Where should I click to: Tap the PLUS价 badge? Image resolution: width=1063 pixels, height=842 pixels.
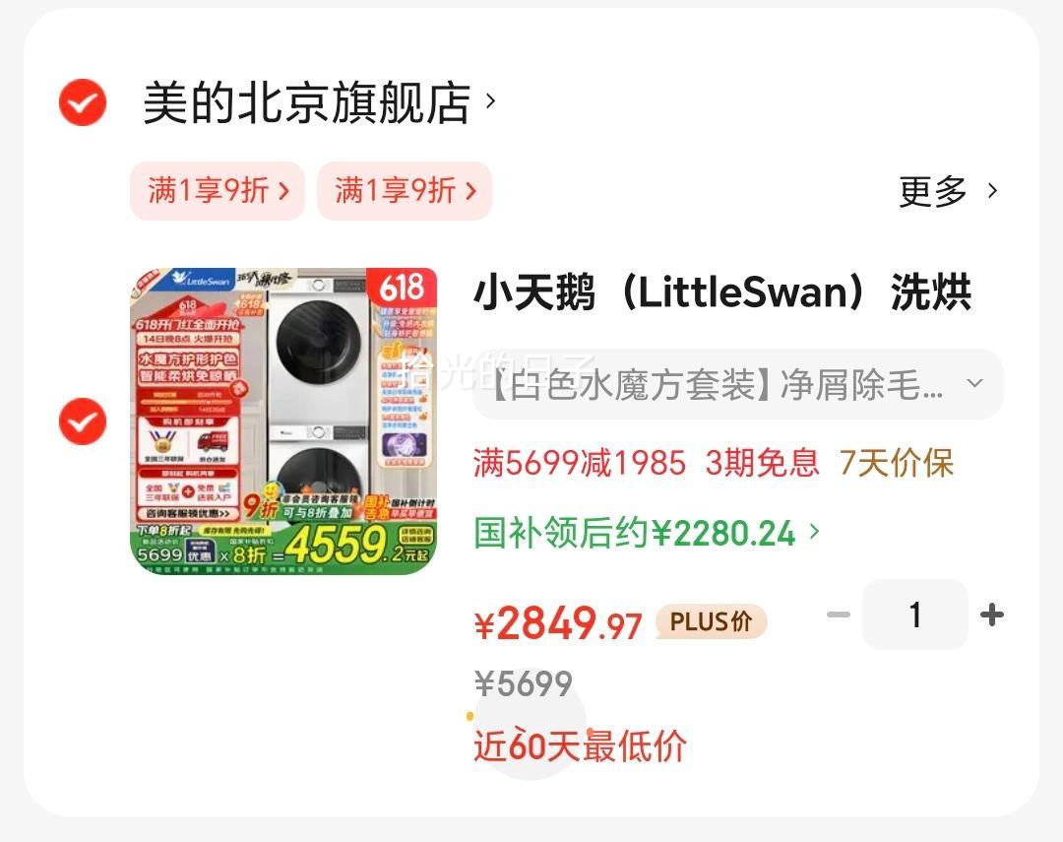[x=712, y=621]
